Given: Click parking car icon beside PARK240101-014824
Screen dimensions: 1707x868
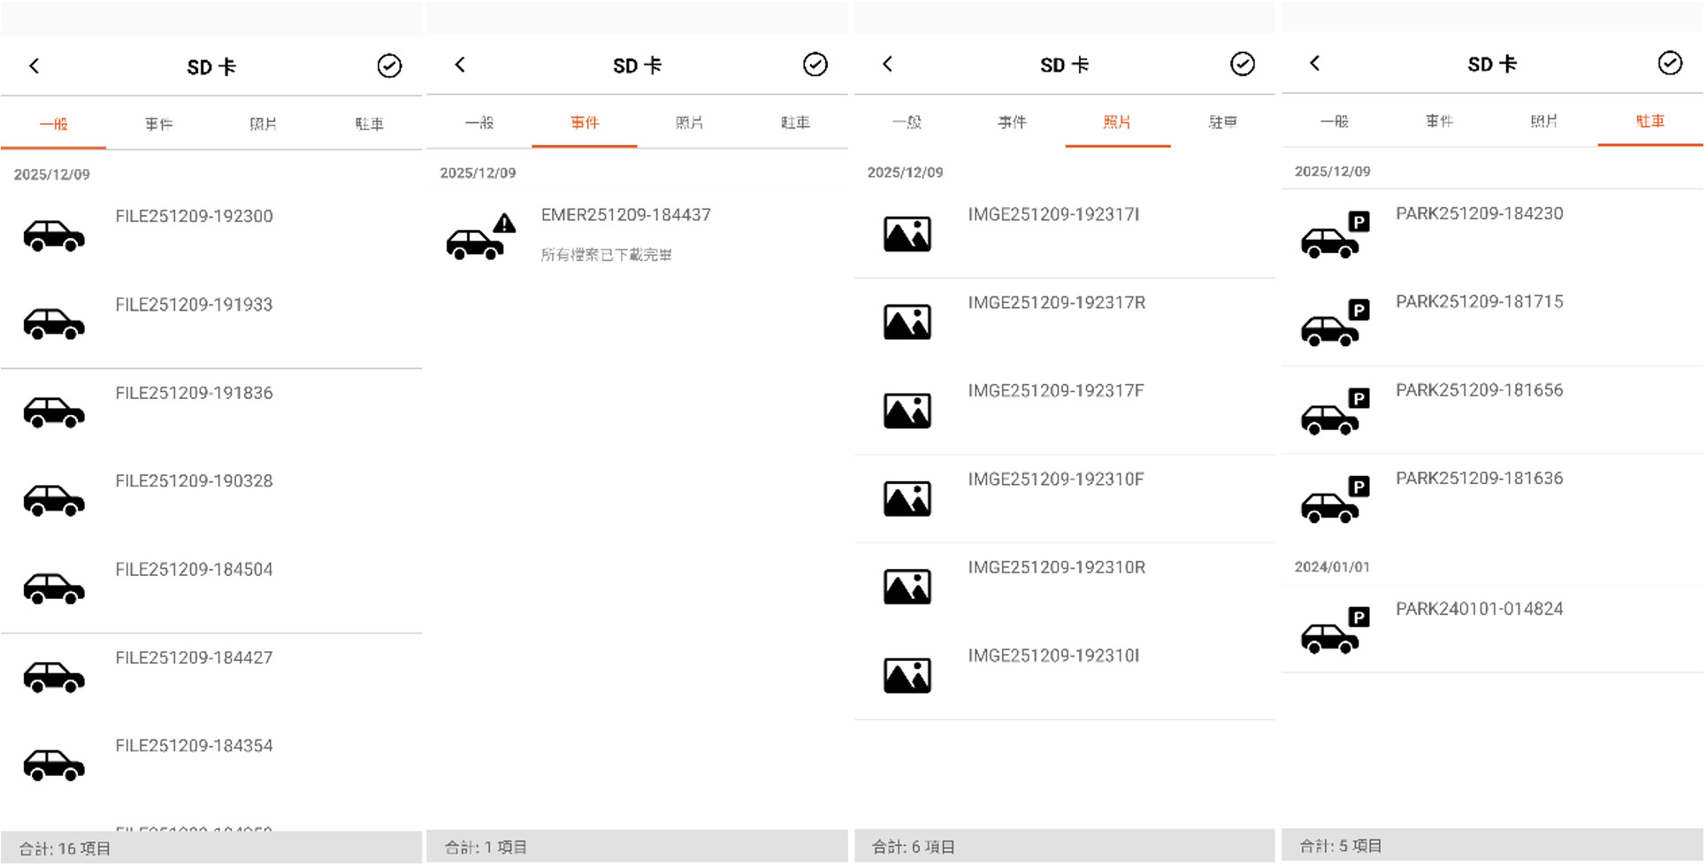Looking at the screenshot, I should click(1334, 631).
